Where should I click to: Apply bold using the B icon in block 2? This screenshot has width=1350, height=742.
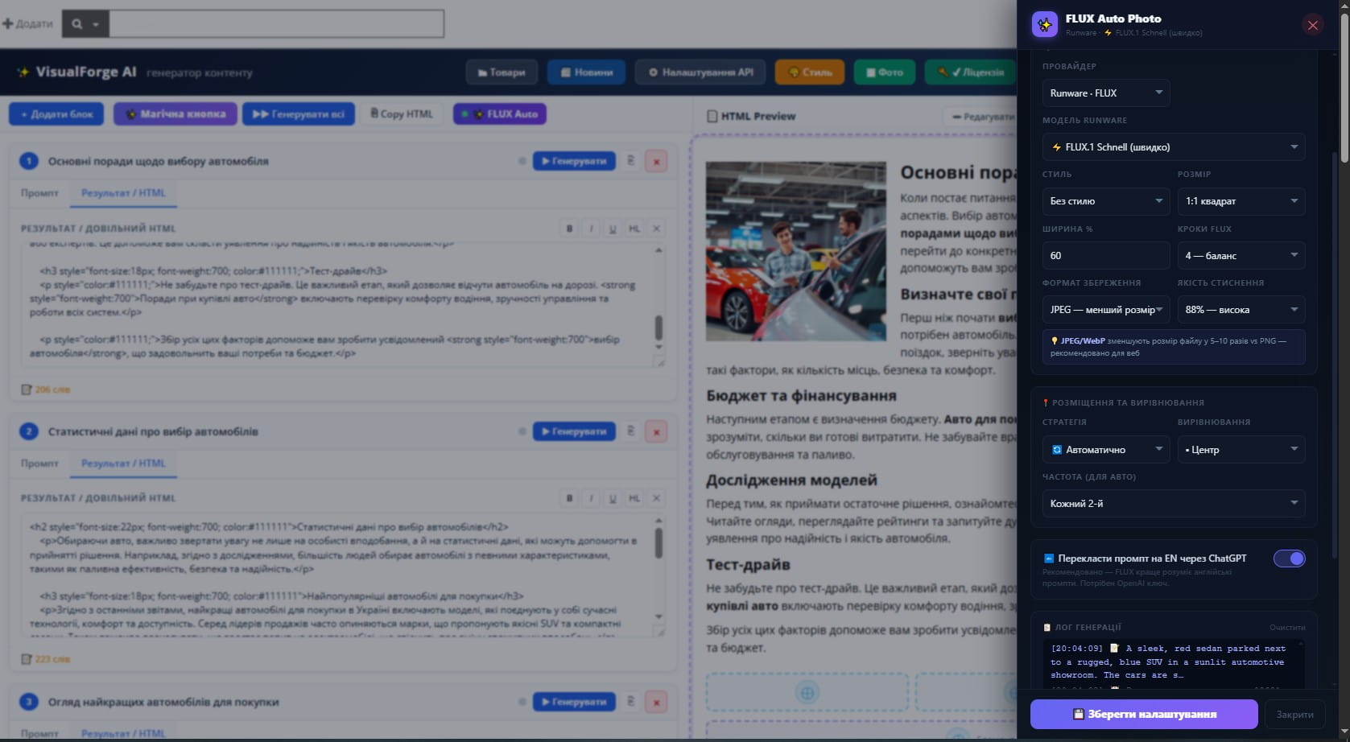click(x=570, y=498)
